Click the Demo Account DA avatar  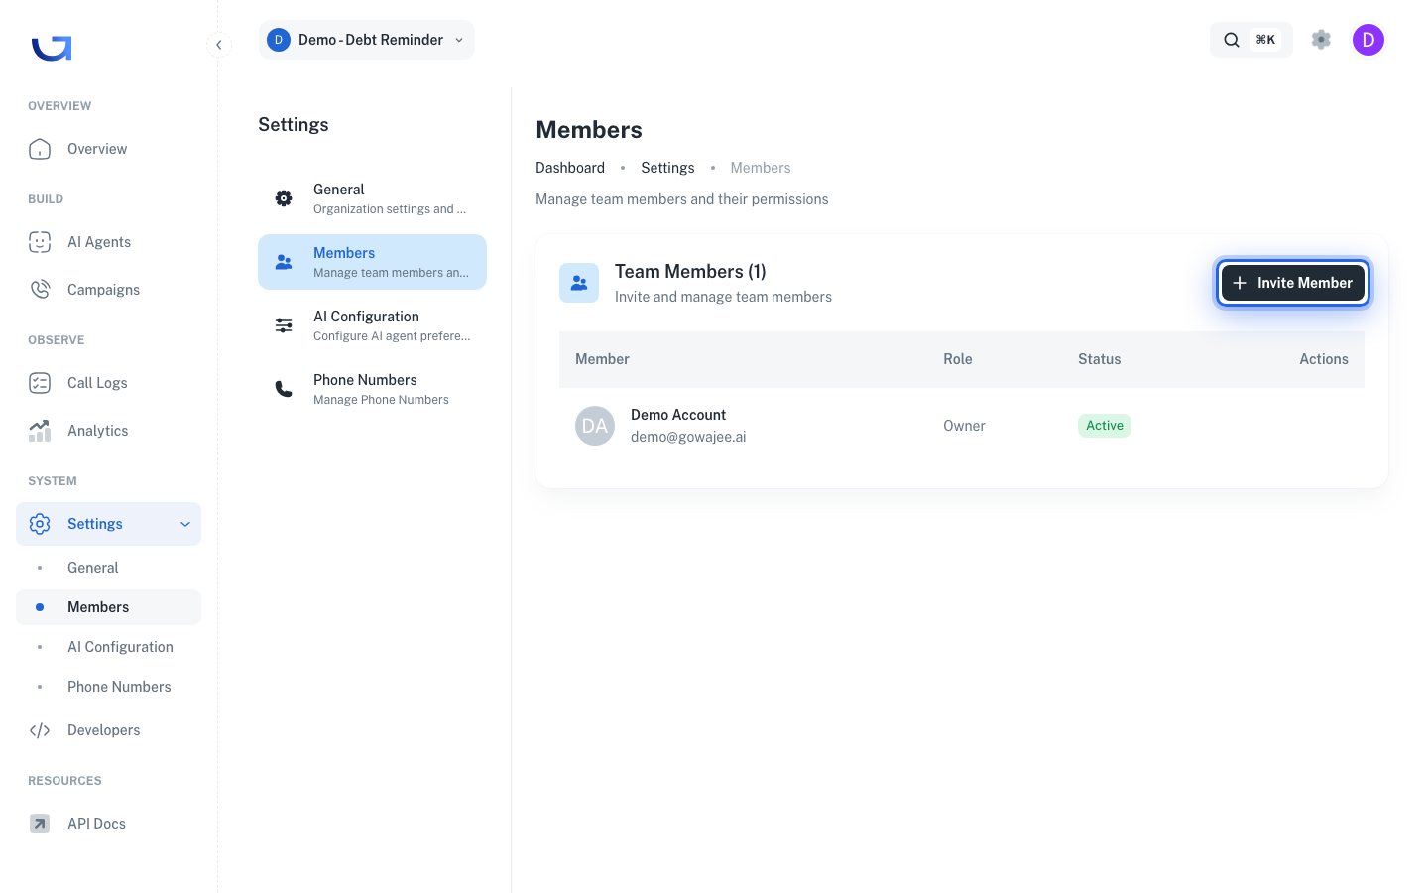595,426
